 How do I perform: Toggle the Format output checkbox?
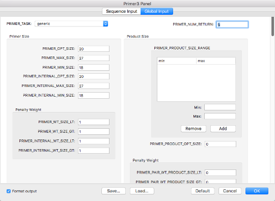click(x=9, y=191)
